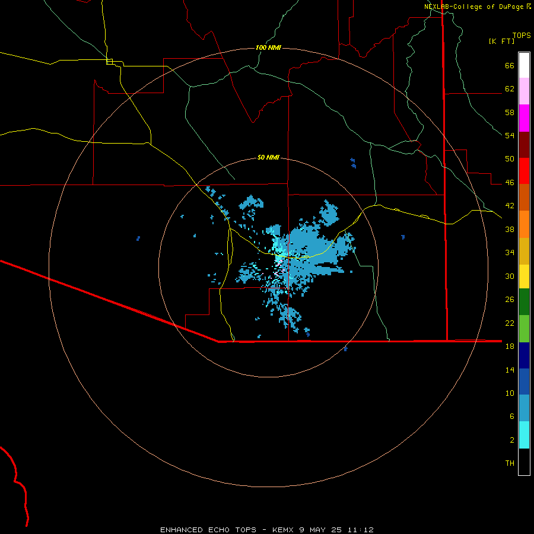Click the 10 legend value
Screen dimensions: 534x534
[x=510, y=393]
